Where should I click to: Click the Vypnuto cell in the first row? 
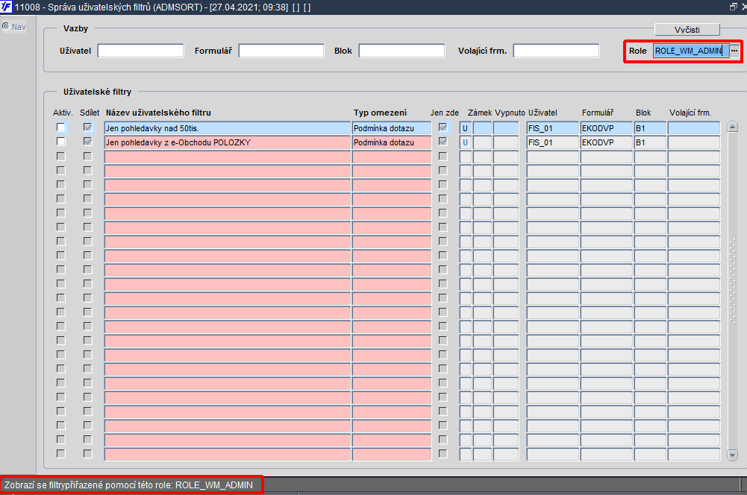(506, 128)
